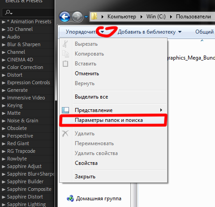Click the folder icon in address bar
215x207 pixels.
point(95,17)
